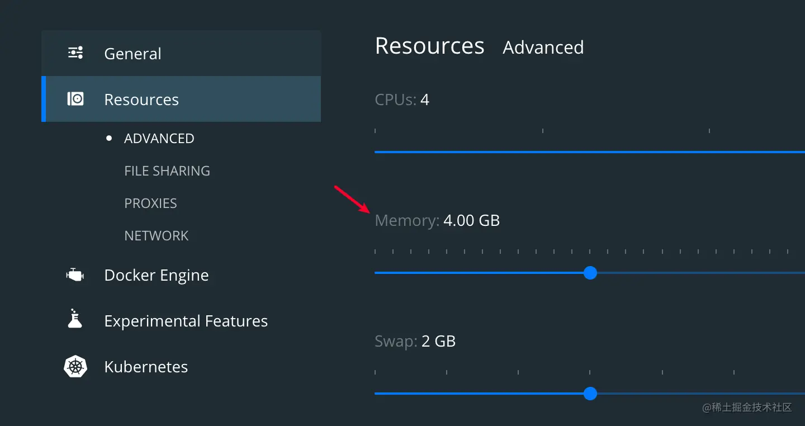This screenshot has width=805, height=426.
Task: Open NETWORK sub-section
Action: [157, 236]
